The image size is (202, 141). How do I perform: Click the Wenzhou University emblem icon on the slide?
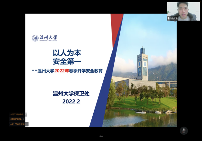point(35,38)
